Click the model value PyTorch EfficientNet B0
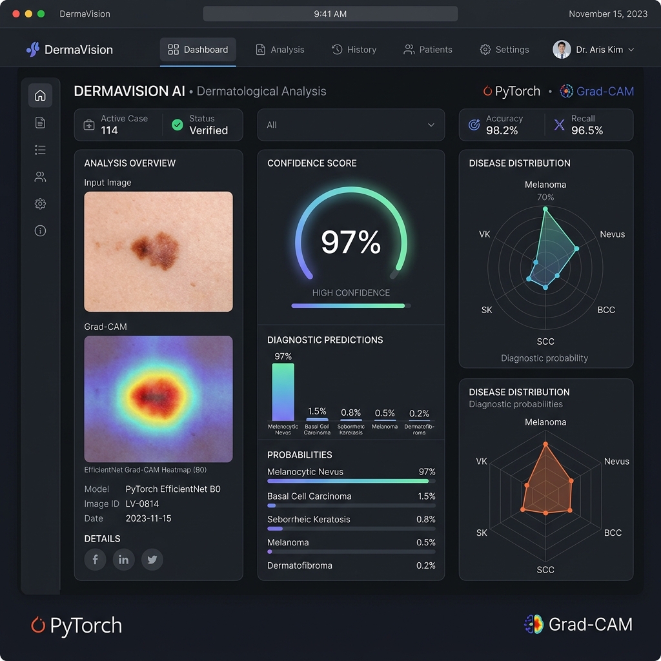Viewport: 661px width, 661px height. (173, 489)
